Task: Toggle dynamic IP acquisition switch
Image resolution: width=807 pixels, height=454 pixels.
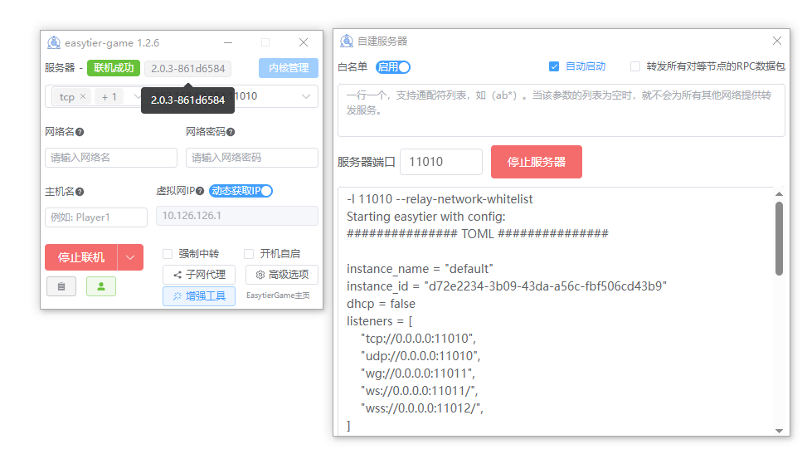Action: coord(241,191)
